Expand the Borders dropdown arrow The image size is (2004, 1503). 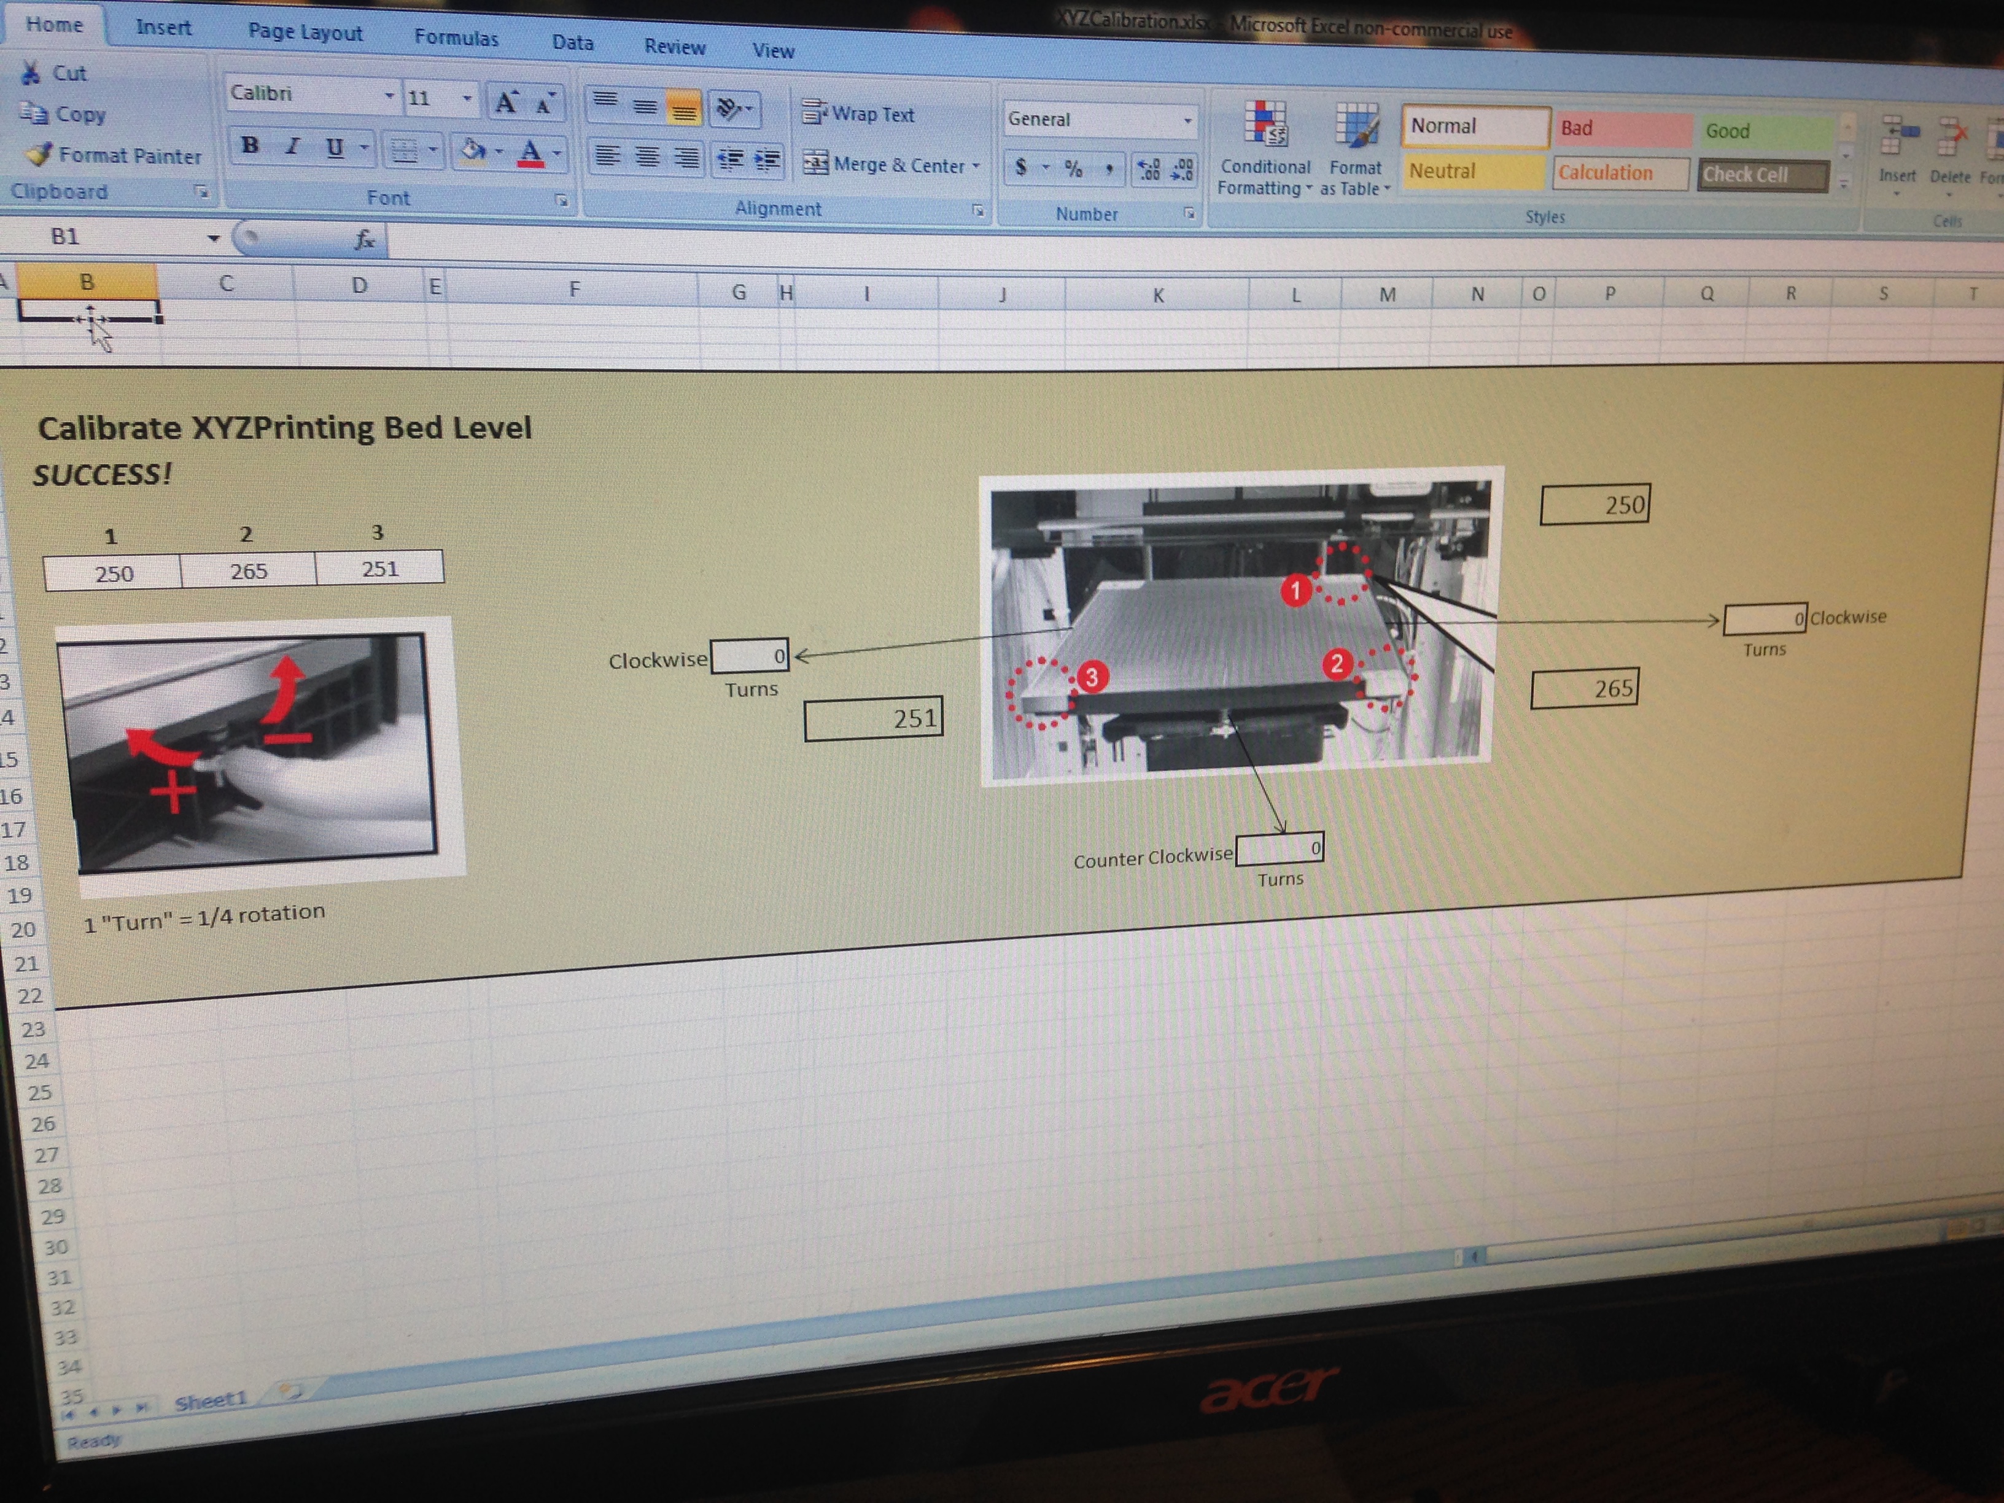click(x=432, y=149)
